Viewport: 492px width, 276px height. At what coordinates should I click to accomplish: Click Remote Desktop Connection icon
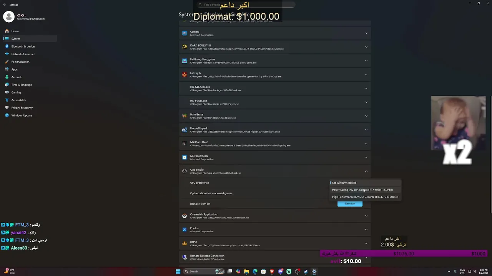(x=184, y=257)
